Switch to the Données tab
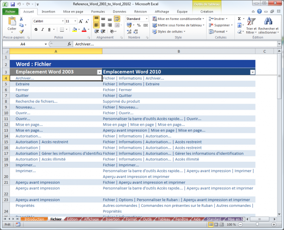Image resolution: width=284 pixels, height=230 pixels. 119,12
